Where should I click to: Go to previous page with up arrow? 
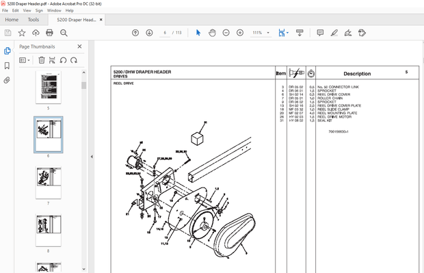[x=135, y=33]
